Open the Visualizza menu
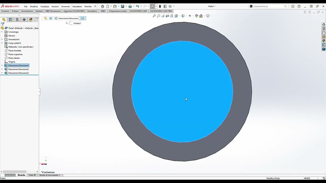326x183 pixels. (45, 6)
